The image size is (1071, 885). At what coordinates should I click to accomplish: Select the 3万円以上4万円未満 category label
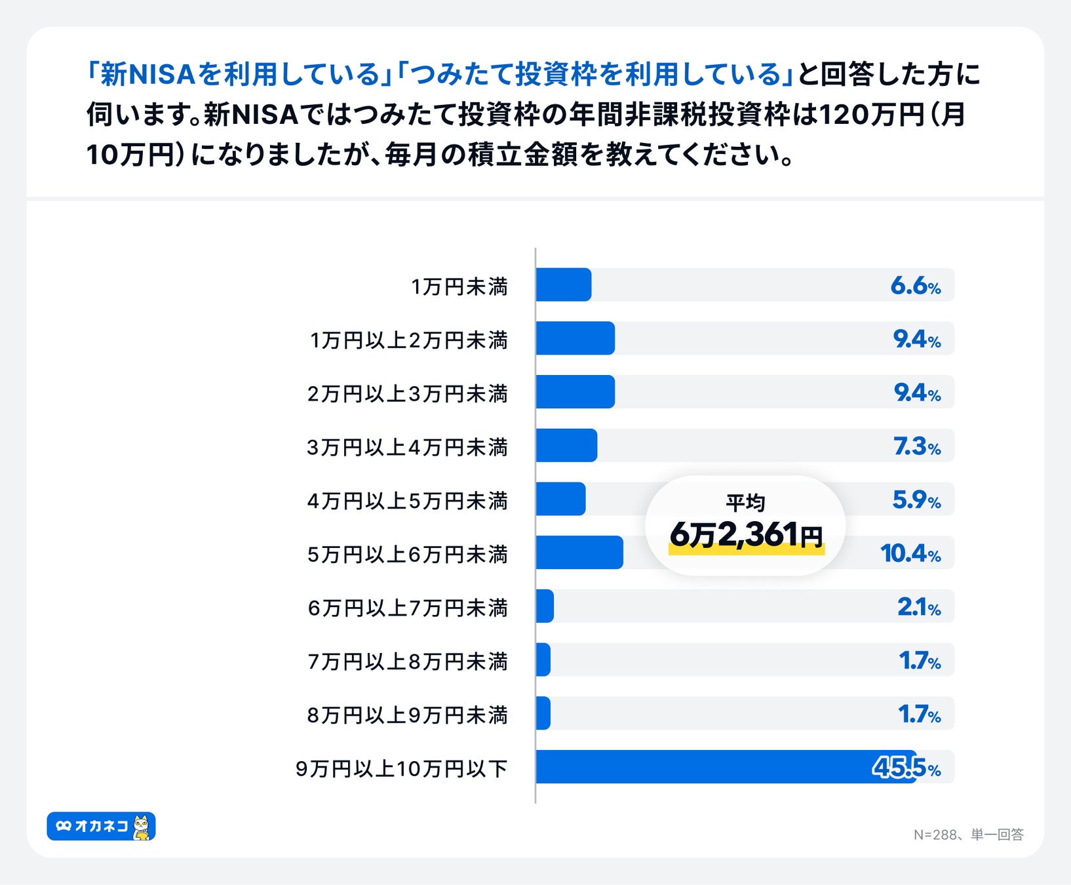coord(407,447)
